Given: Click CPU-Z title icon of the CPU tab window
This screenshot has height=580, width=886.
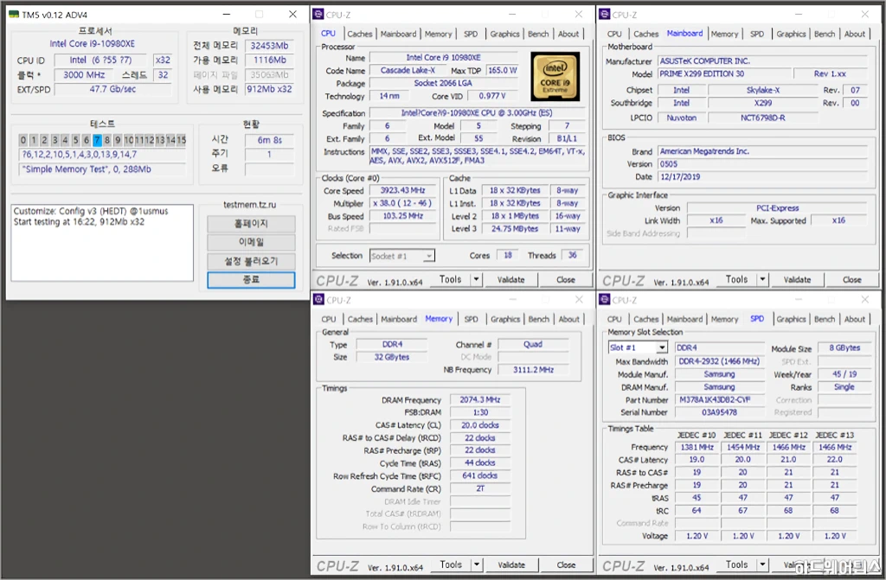Looking at the screenshot, I should (318, 15).
